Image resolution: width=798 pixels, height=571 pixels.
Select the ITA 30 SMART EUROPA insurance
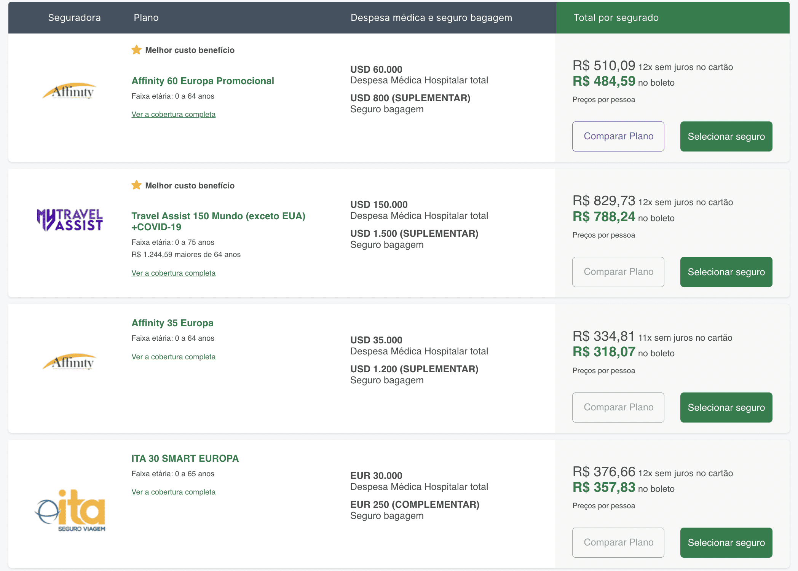[726, 542]
